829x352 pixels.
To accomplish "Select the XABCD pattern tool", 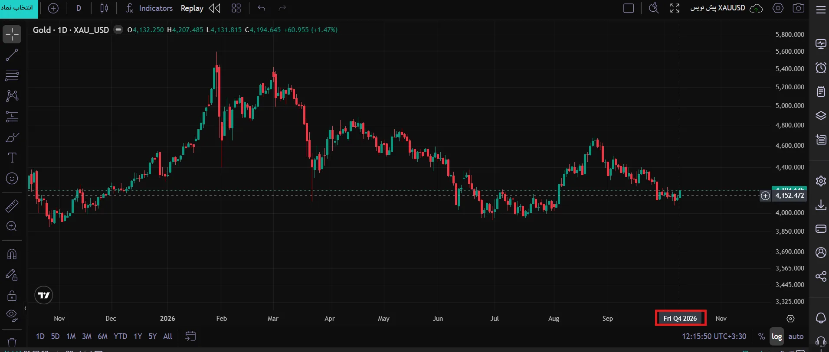I will click(x=12, y=96).
